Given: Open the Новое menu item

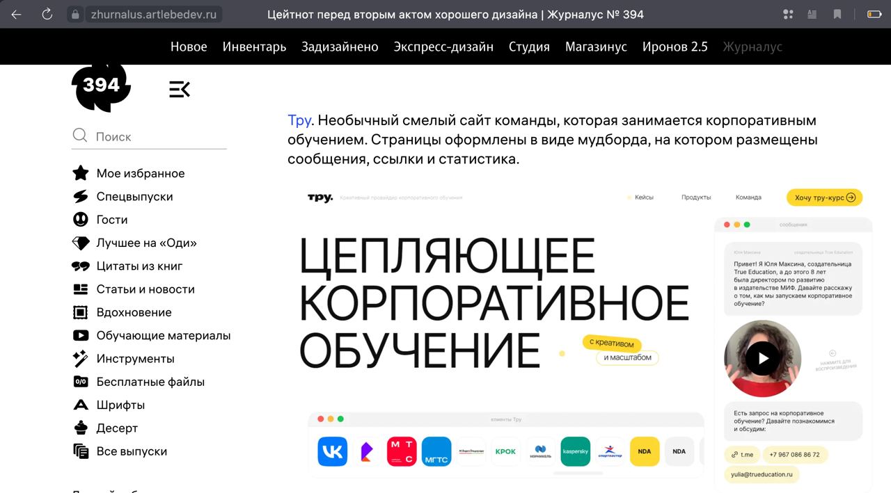Looking at the screenshot, I should 189,47.
